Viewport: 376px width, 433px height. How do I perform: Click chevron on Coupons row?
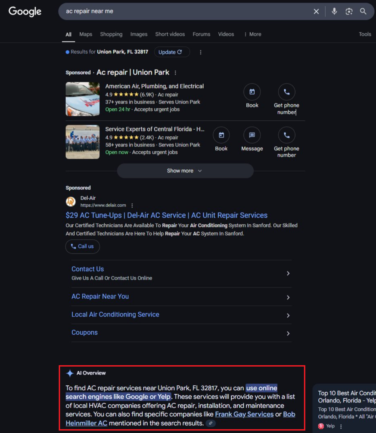click(x=288, y=333)
